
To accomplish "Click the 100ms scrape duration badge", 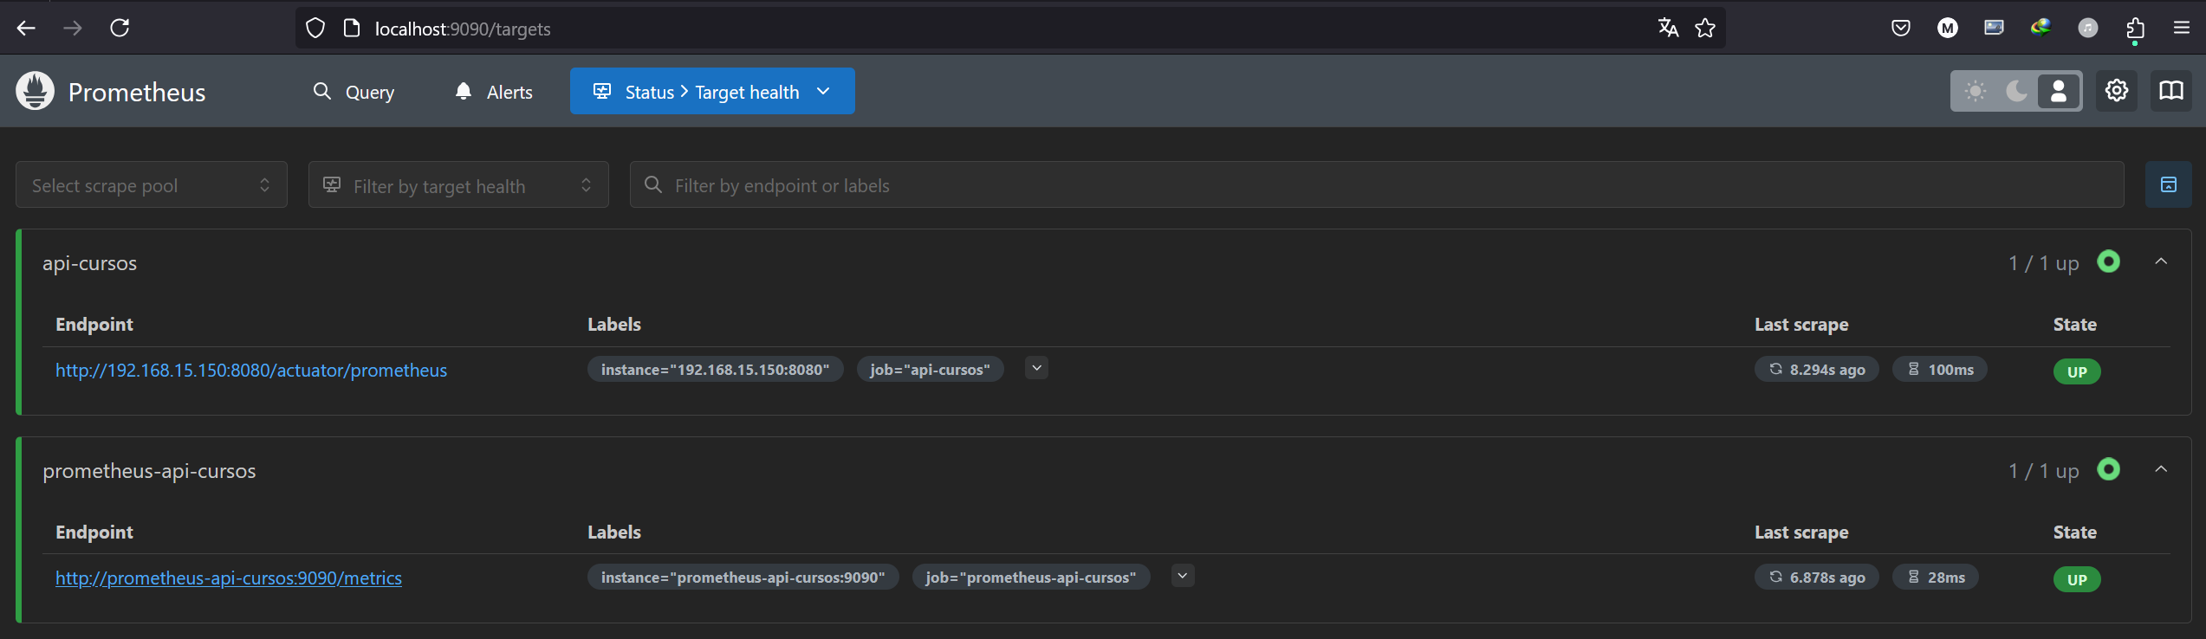I will [x=1940, y=370].
